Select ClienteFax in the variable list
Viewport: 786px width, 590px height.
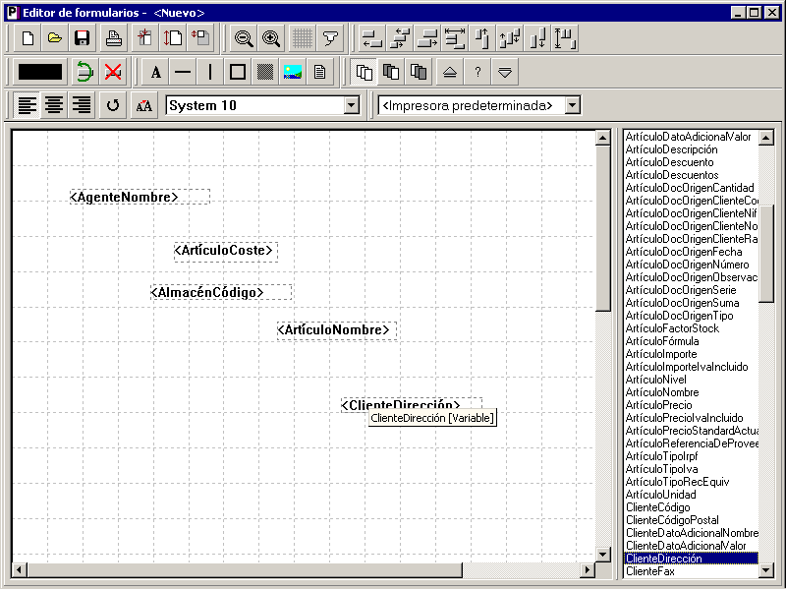pyautogui.click(x=650, y=571)
